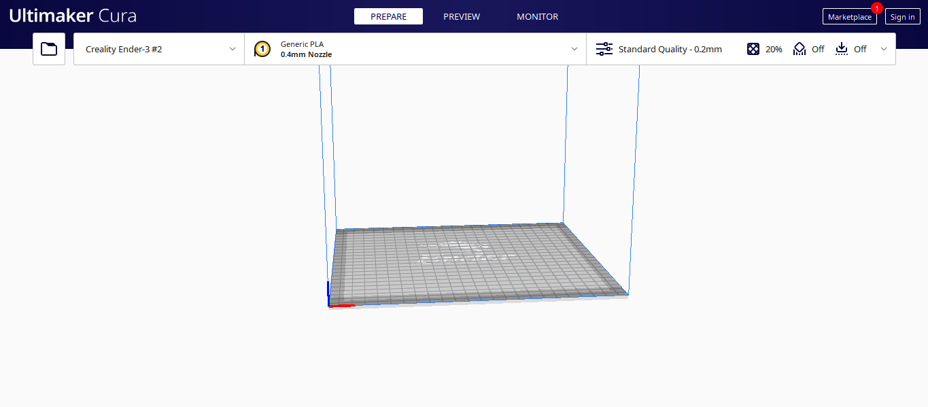
Task: Switch to the PREPARE stage tab
Action: (388, 16)
